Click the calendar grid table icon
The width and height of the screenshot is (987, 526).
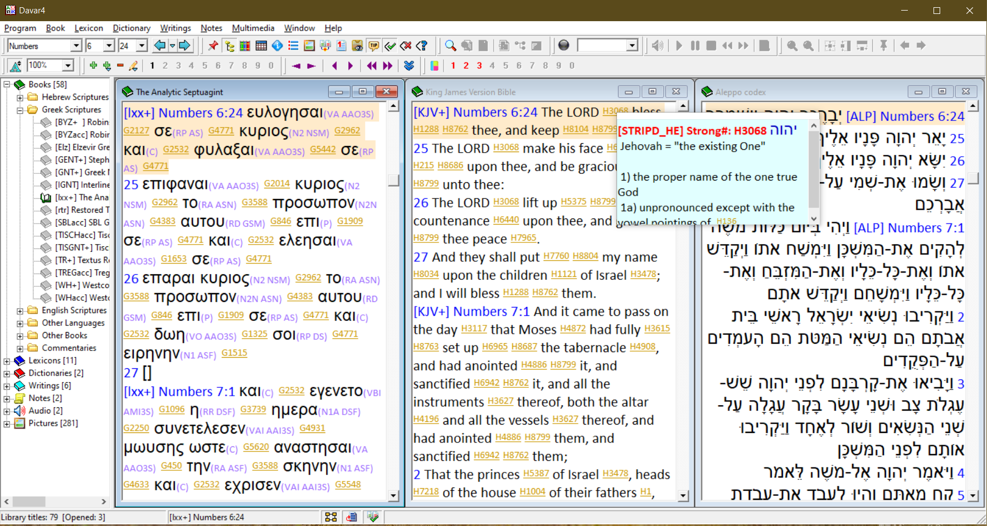click(x=261, y=46)
